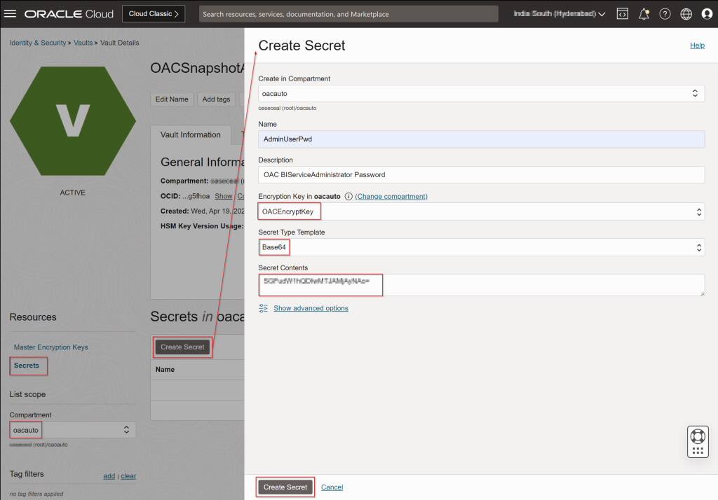This screenshot has height=500, width=718.
Task: Click the info icon beside Encryption Key
Action: 350,197
